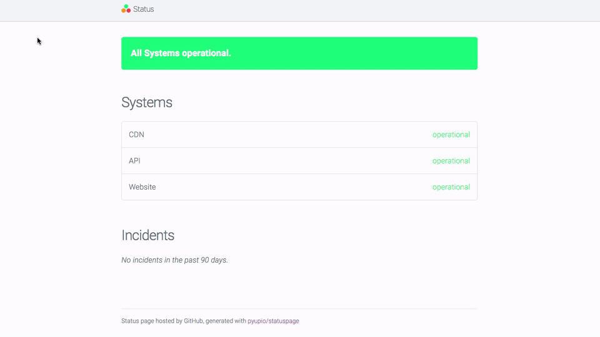Click the API operational status text

[x=451, y=161]
